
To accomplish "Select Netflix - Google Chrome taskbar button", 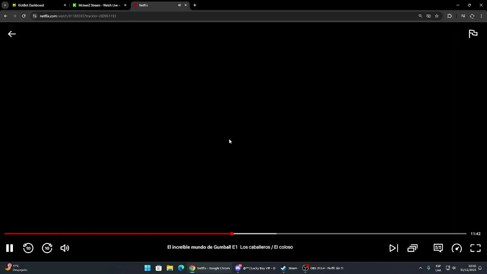I will click(x=210, y=268).
